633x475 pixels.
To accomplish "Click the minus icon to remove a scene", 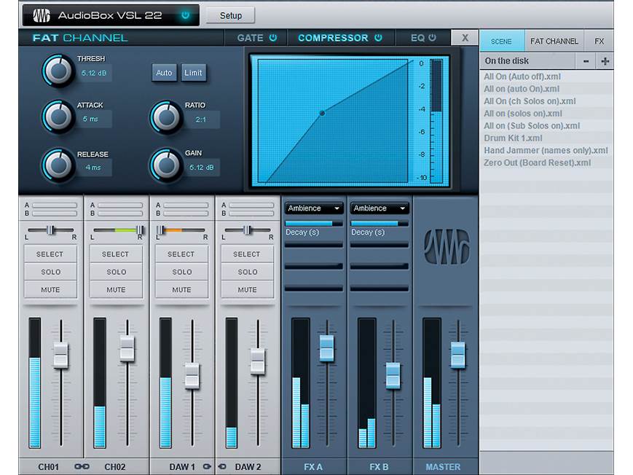I will [587, 60].
